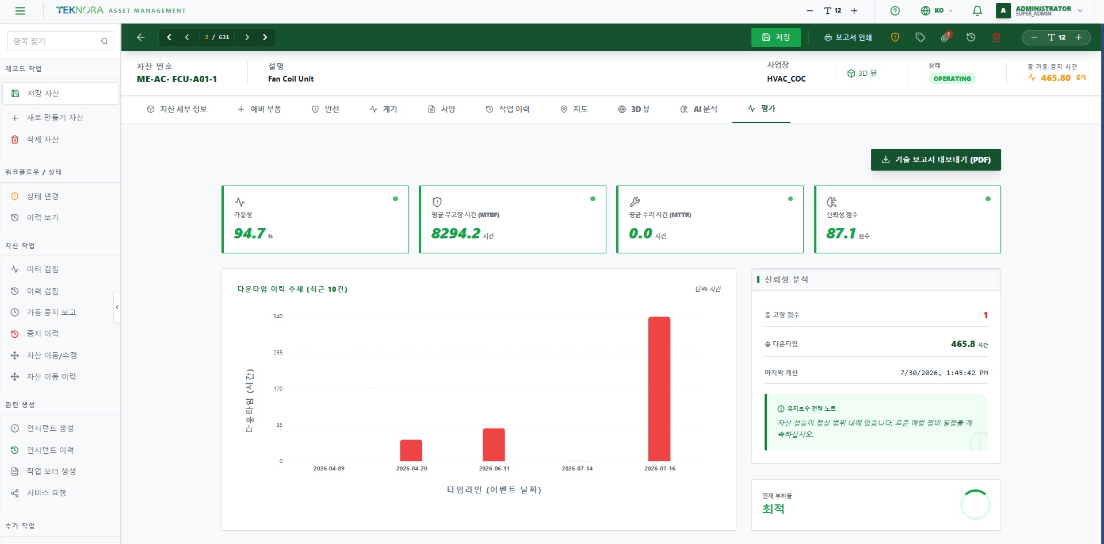Increase font size in the top bar

854,11
